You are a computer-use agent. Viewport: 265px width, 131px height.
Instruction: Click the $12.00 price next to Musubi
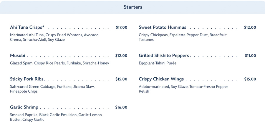pyautogui.click(x=121, y=56)
